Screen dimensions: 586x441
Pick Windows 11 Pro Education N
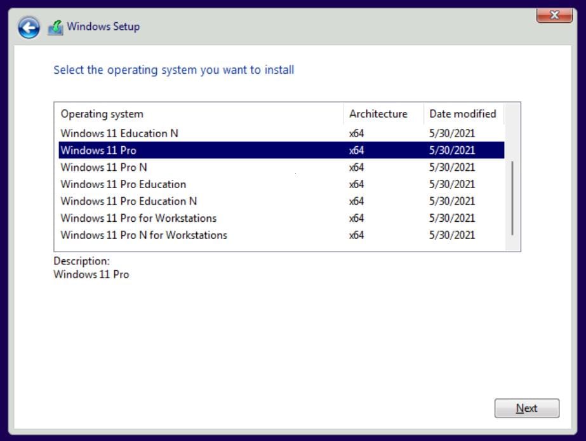point(281,201)
